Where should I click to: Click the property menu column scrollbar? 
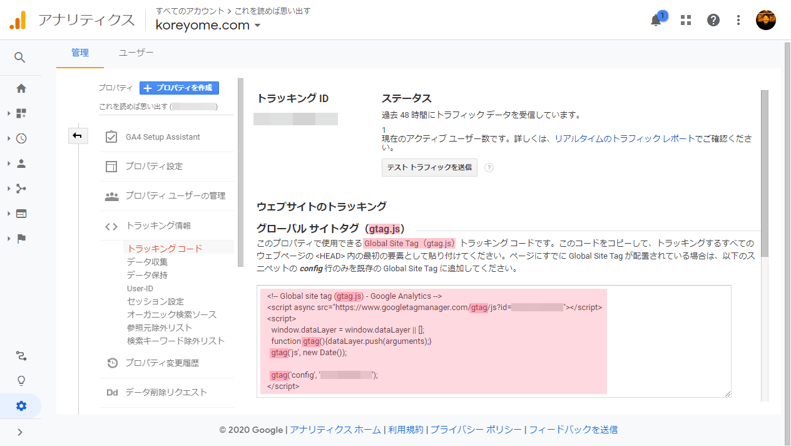pyautogui.click(x=240, y=172)
